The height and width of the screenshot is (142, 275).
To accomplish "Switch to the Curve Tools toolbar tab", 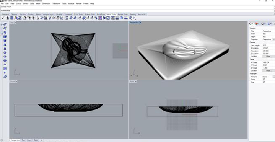I will (x=78, y=15).
